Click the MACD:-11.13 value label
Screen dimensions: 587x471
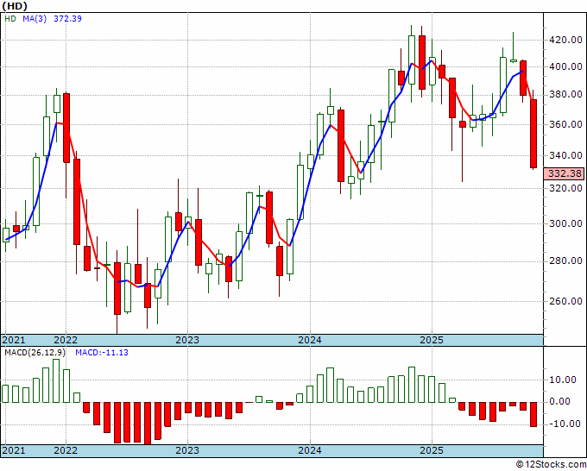point(102,353)
